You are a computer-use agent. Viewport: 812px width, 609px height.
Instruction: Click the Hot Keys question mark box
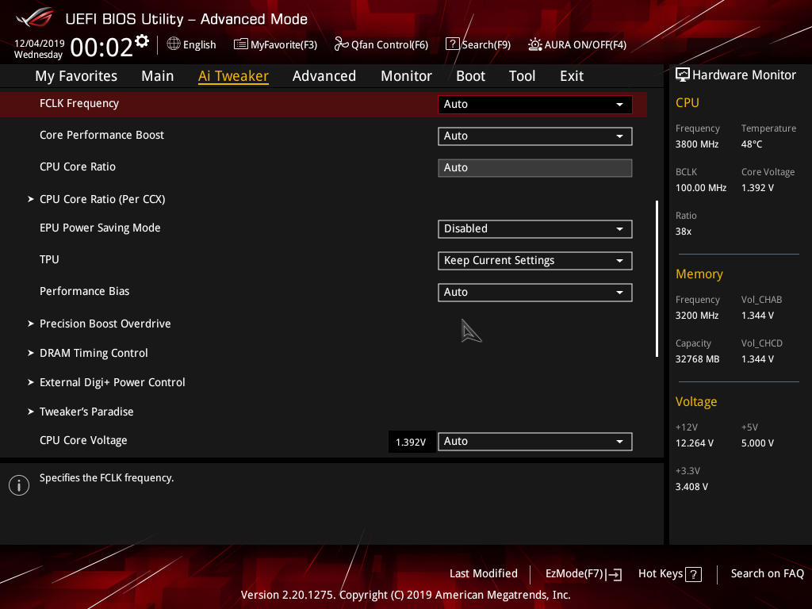click(693, 574)
